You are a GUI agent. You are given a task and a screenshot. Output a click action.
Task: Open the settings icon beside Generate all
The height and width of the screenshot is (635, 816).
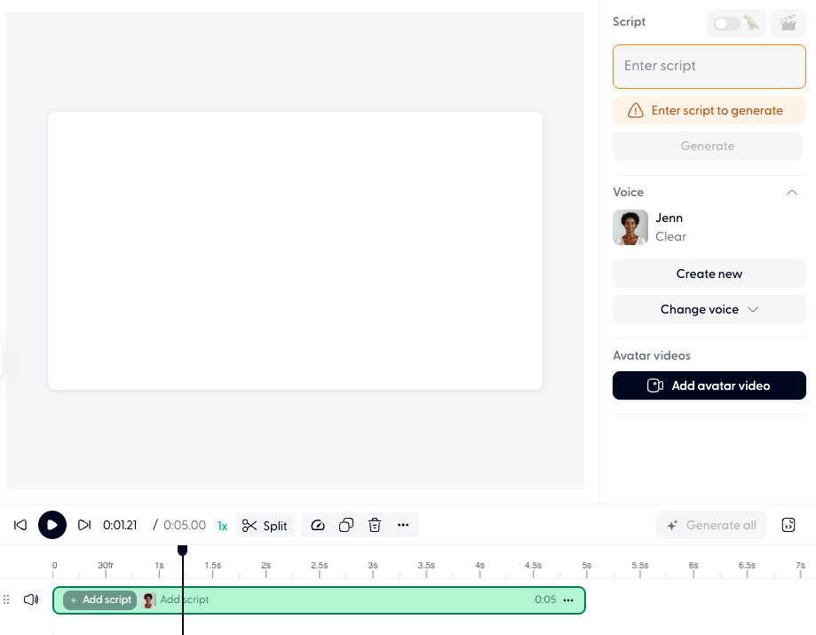[788, 525]
